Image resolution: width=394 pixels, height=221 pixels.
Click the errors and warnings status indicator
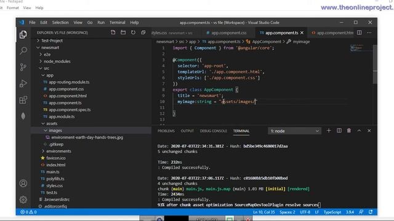[x=28, y=212]
